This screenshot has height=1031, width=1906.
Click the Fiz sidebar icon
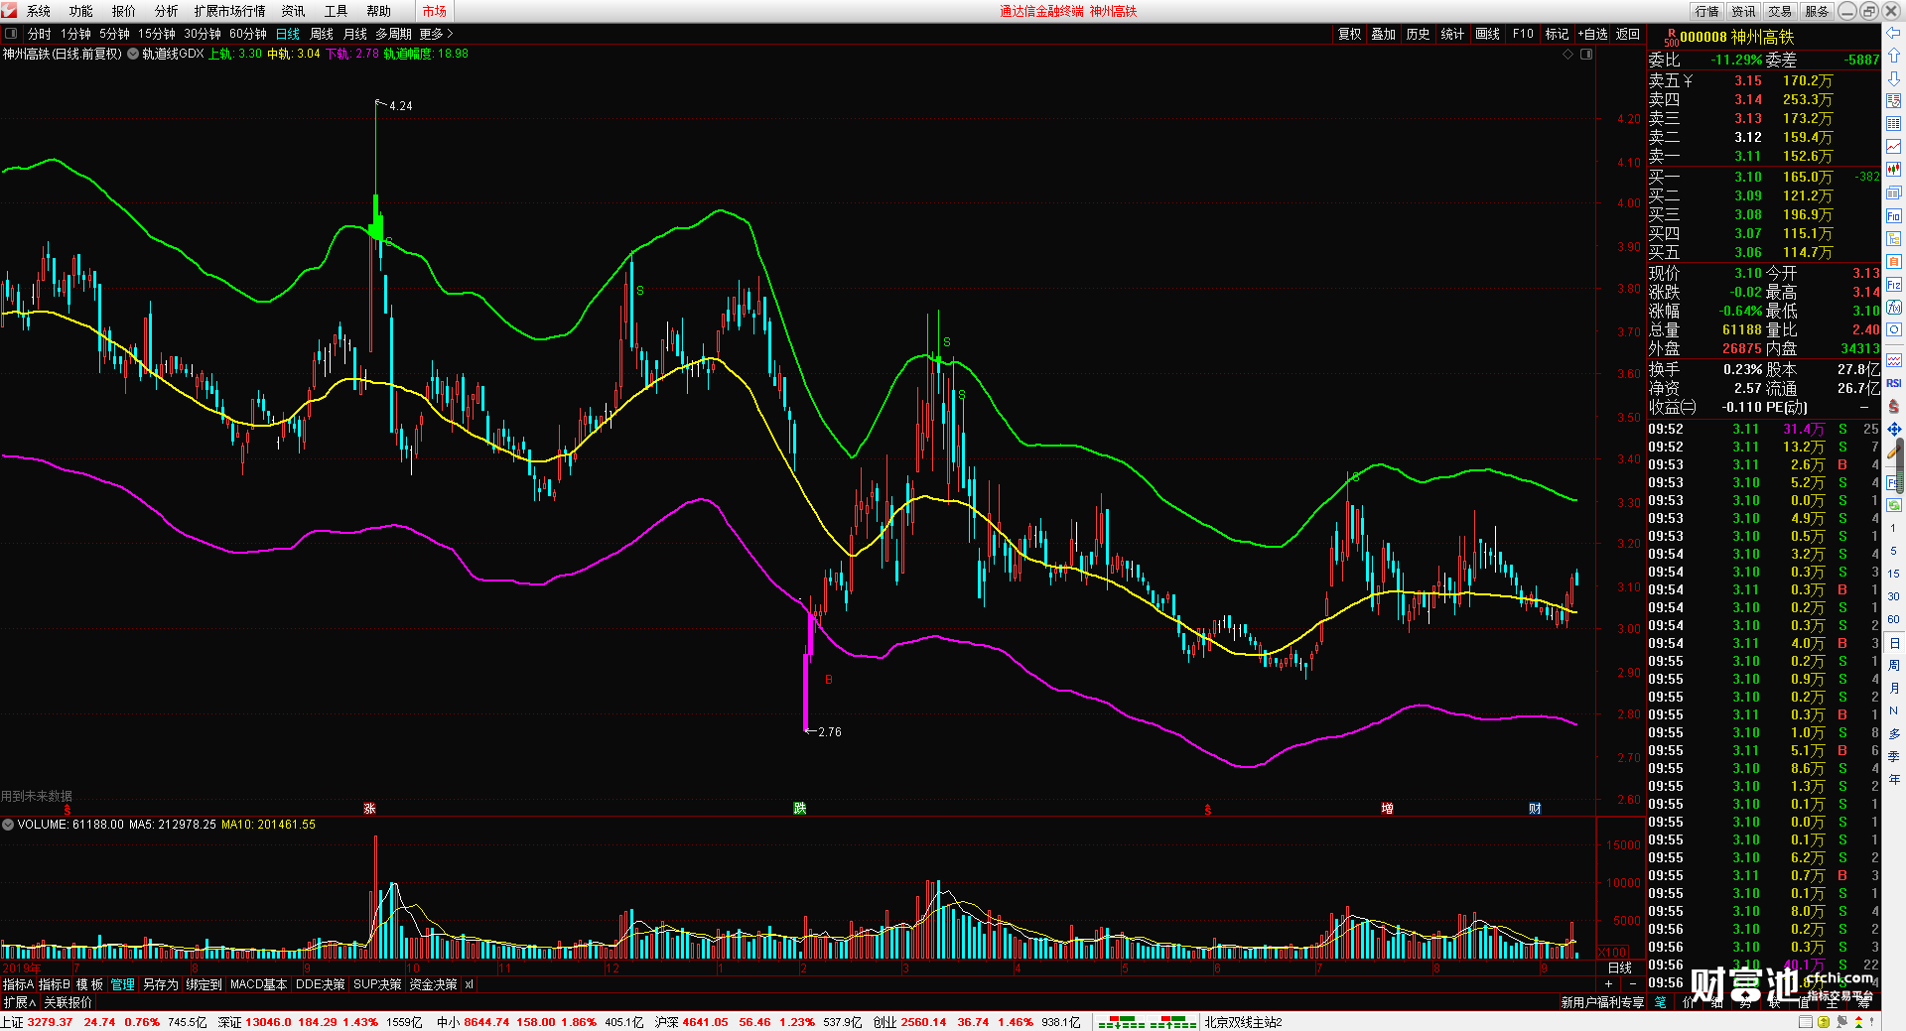pyautogui.click(x=1893, y=285)
